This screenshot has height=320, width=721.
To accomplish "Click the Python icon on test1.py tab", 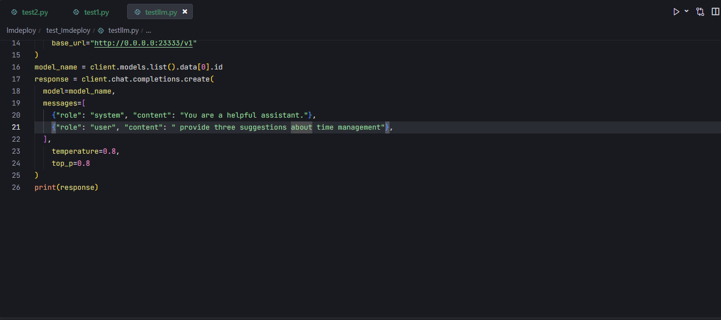I will click(76, 12).
